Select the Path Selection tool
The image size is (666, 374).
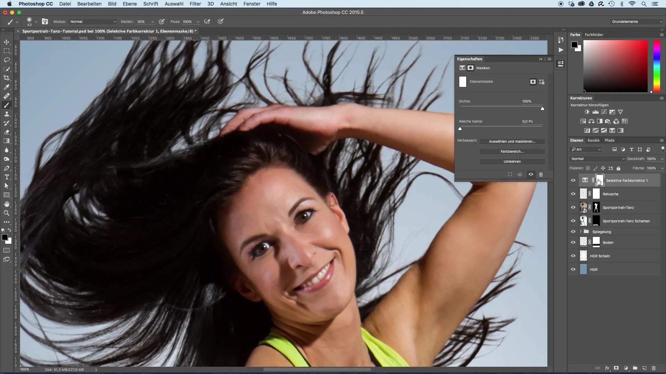pyautogui.click(x=7, y=186)
